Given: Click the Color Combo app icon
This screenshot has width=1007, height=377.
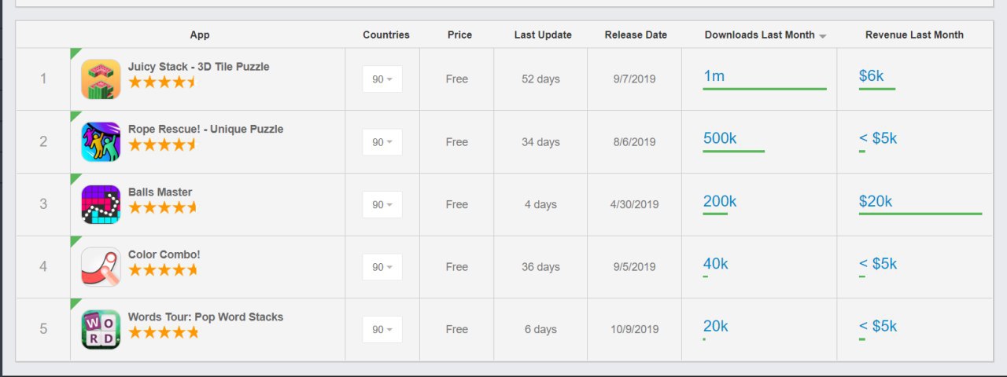Looking at the screenshot, I should click(101, 267).
